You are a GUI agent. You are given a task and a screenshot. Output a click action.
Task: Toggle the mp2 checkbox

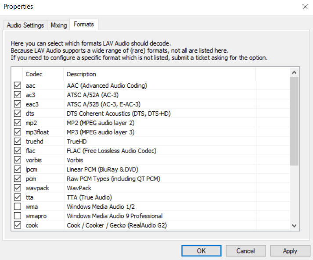click(18, 123)
